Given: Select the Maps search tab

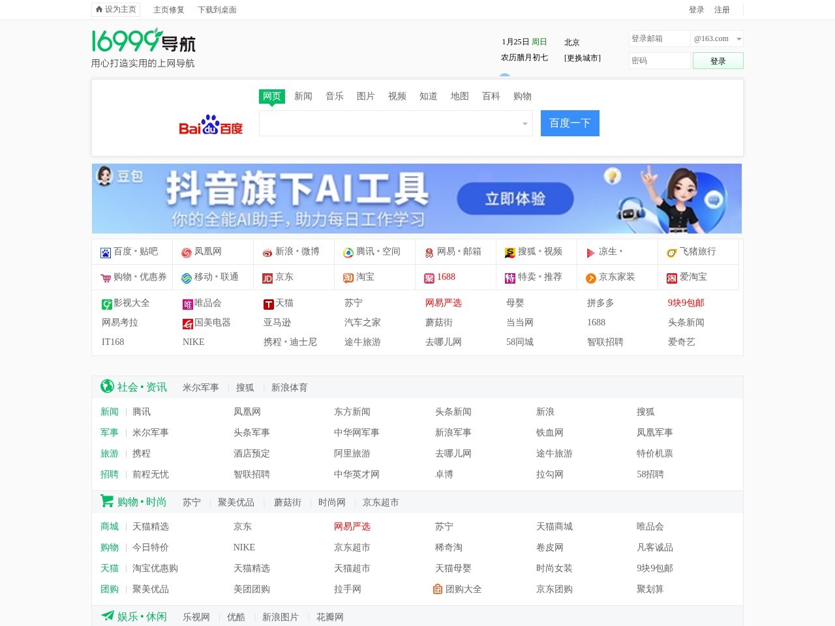Looking at the screenshot, I should tap(459, 97).
